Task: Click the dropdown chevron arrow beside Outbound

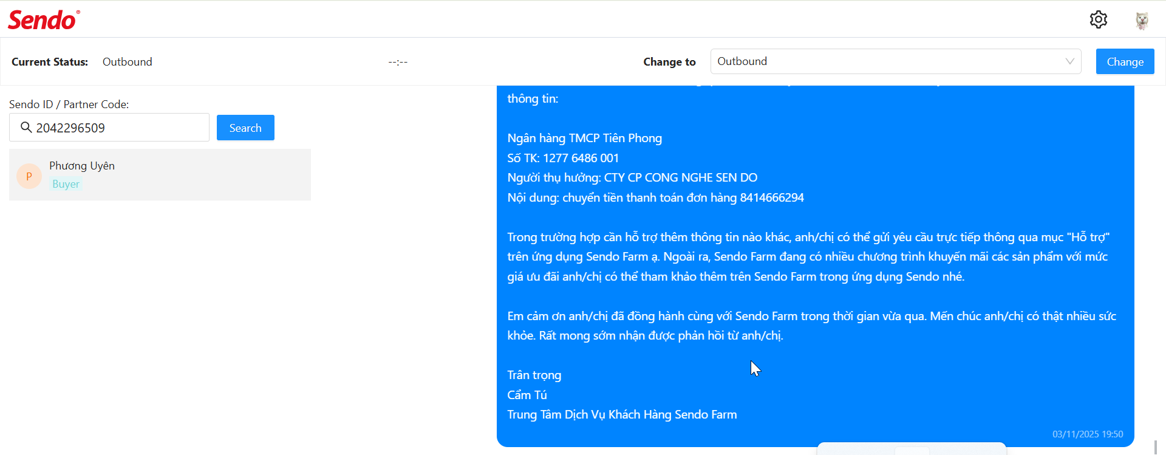Action: coord(1069,61)
